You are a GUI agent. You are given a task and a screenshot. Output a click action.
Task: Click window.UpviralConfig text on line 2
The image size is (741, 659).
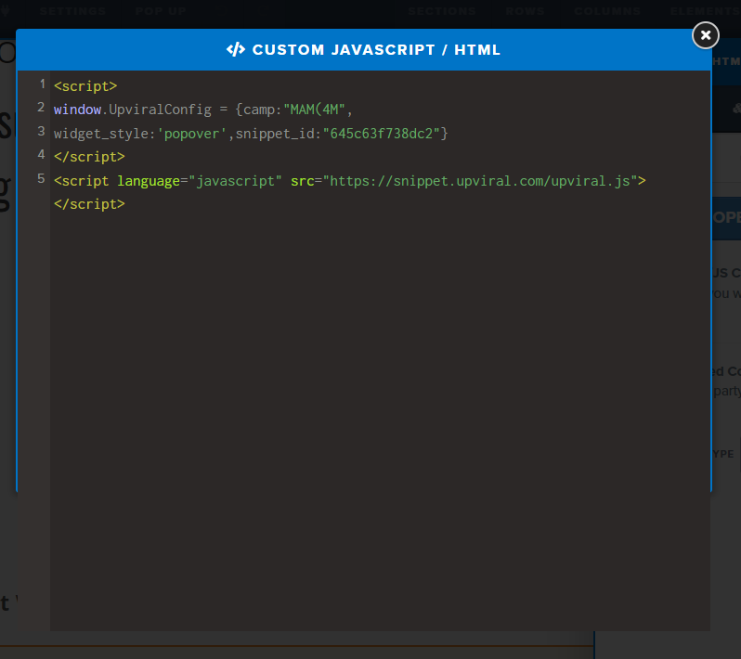[133, 110]
